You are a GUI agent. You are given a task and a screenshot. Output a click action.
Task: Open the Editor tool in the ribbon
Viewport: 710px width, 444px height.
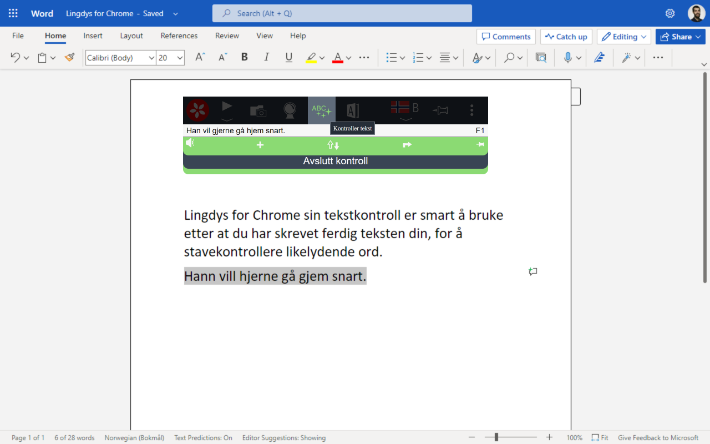[600, 57]
